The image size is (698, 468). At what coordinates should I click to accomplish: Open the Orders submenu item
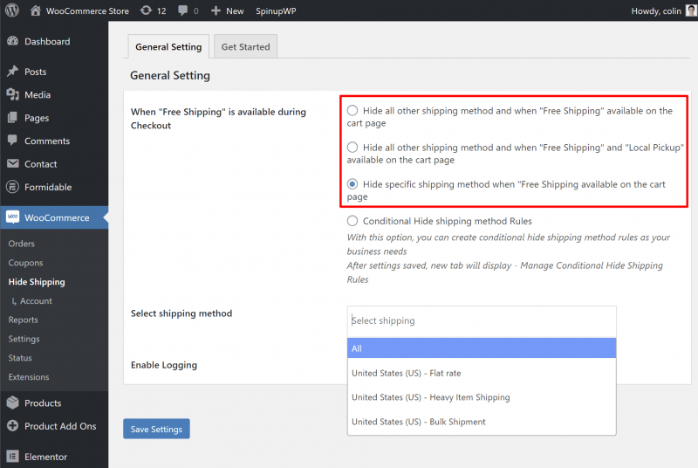pyautogui.click(x=21, y=244)
